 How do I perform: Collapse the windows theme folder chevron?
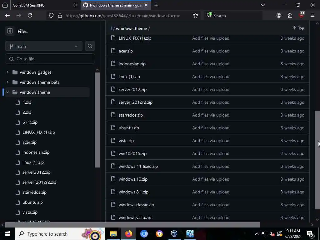(7, 92)
